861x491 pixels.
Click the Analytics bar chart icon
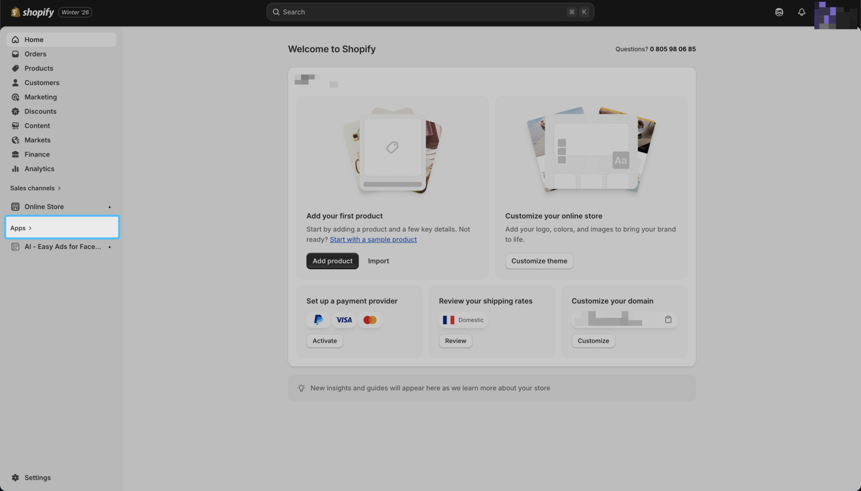pos(16,169)
